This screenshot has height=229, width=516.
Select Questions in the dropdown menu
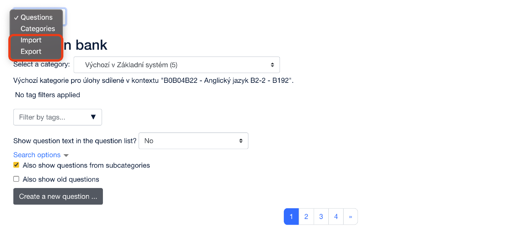[x=36, y=17]
